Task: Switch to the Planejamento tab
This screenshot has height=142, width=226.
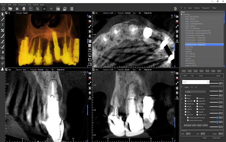Action: coord(206,8)
